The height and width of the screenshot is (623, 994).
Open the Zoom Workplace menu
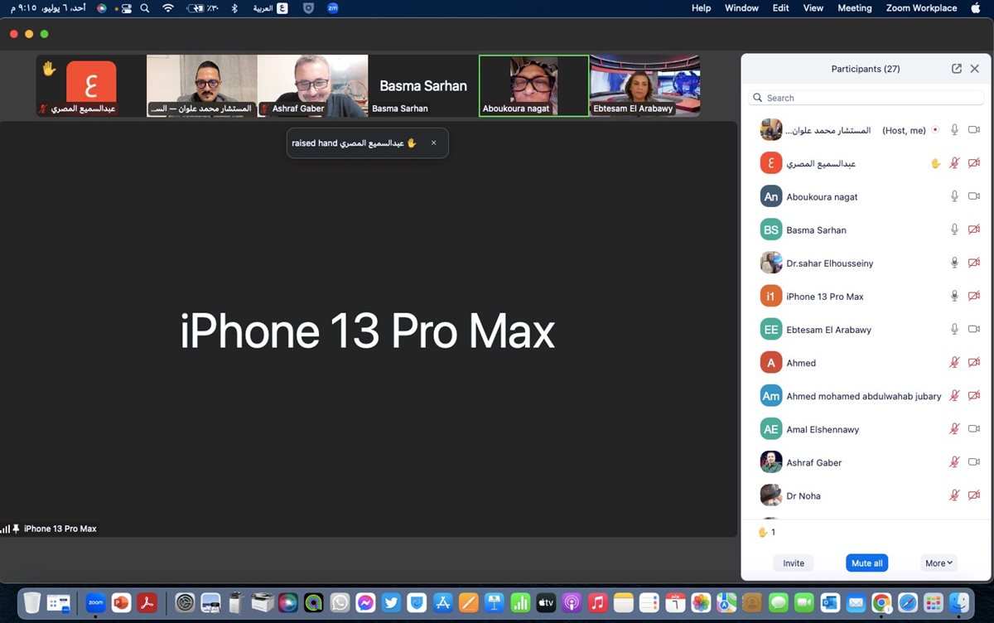click(x=921, y=8)
